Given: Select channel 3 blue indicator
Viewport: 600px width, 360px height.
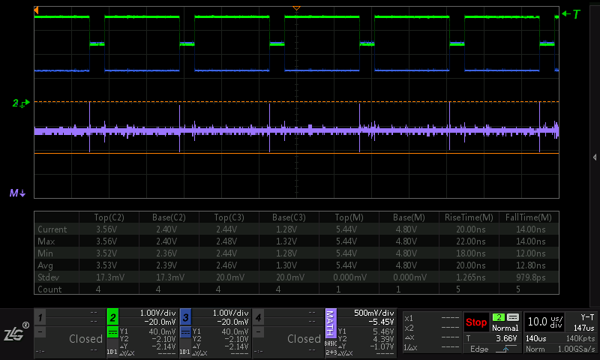Looking at the screenshot, I should coord(185,317).
